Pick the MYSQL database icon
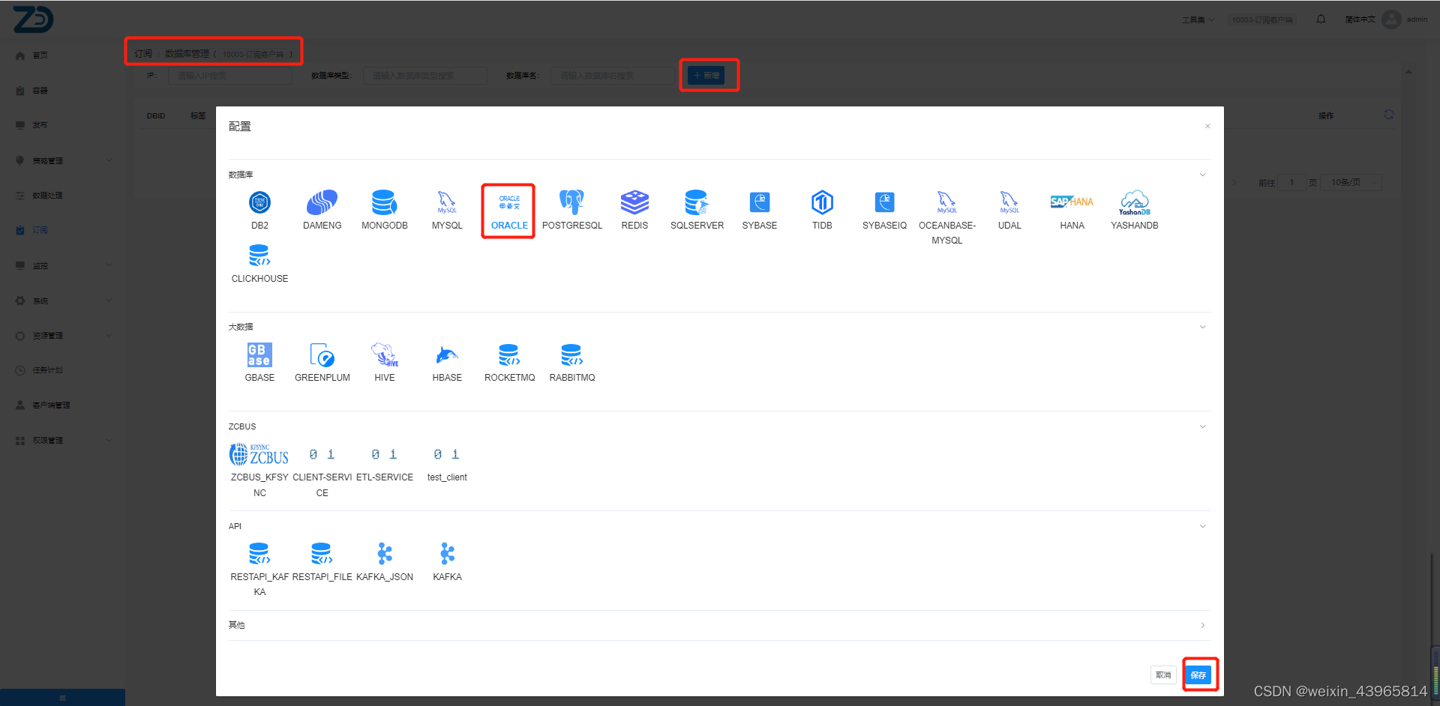 point(447,202)
